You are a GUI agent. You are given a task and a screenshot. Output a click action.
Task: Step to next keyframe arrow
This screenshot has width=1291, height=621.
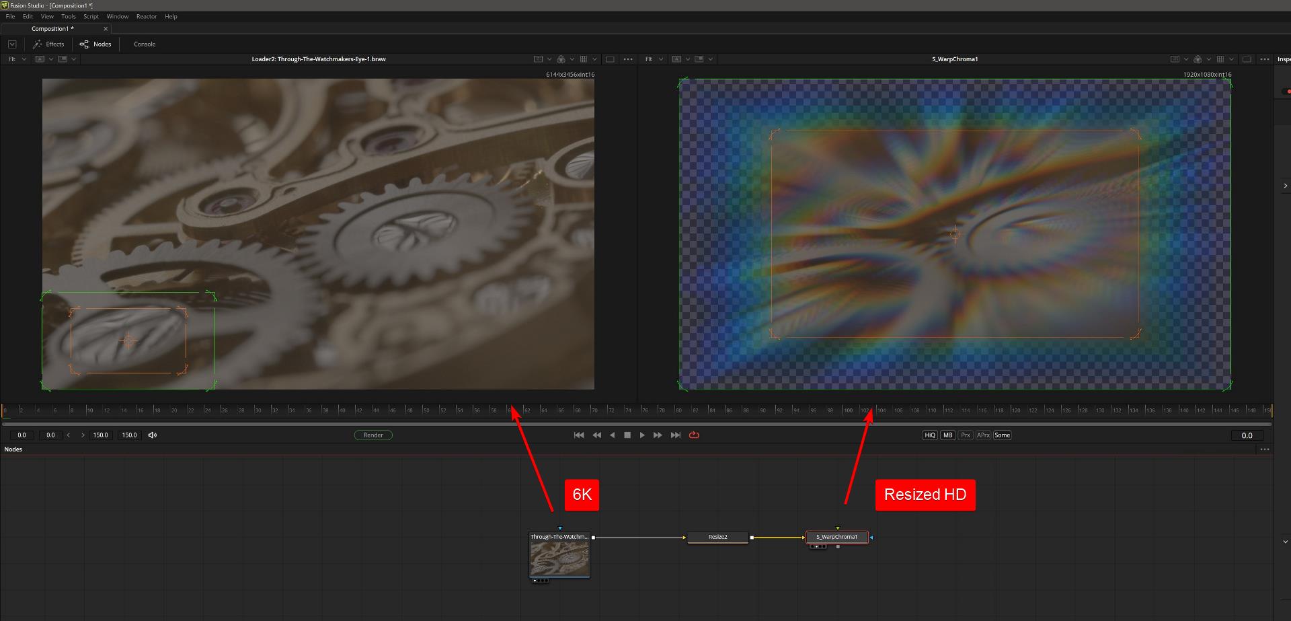pos(83,435)
